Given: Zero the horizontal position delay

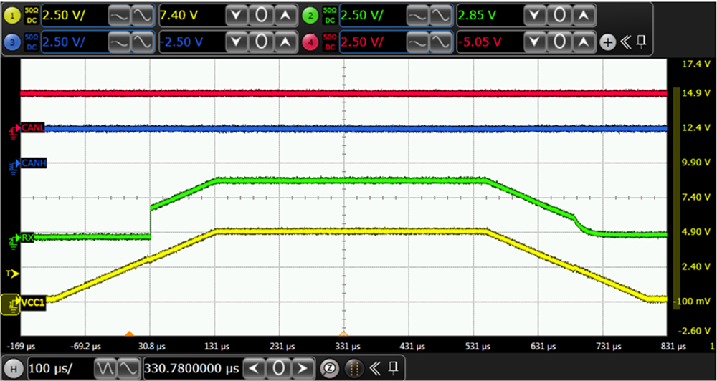Looking at the screenshot, I should click(278, 369).
